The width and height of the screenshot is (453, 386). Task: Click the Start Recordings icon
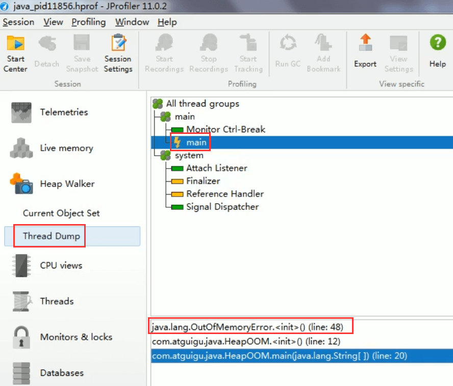[x=164, y=43]
